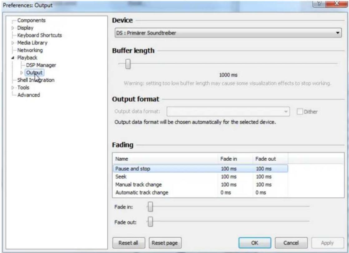Image resolution: width=349 pixels, height=253 pixels.
Task: Expand the Display tree node arrow
Action: point(13,28)
